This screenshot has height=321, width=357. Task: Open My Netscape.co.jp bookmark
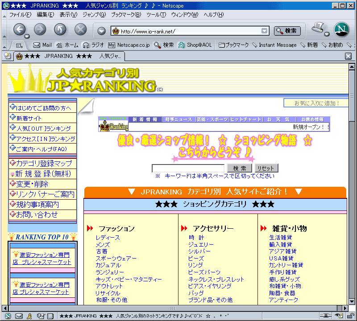click(x=129, y=45)
